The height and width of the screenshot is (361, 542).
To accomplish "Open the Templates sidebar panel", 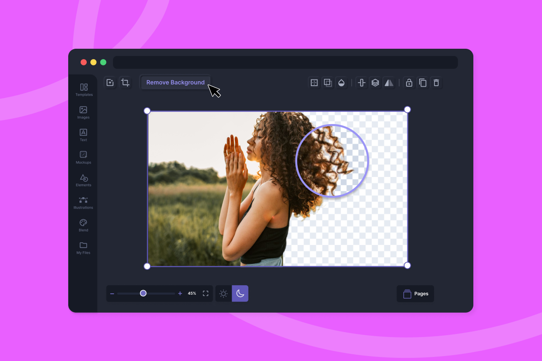I will tap(84, 89).
